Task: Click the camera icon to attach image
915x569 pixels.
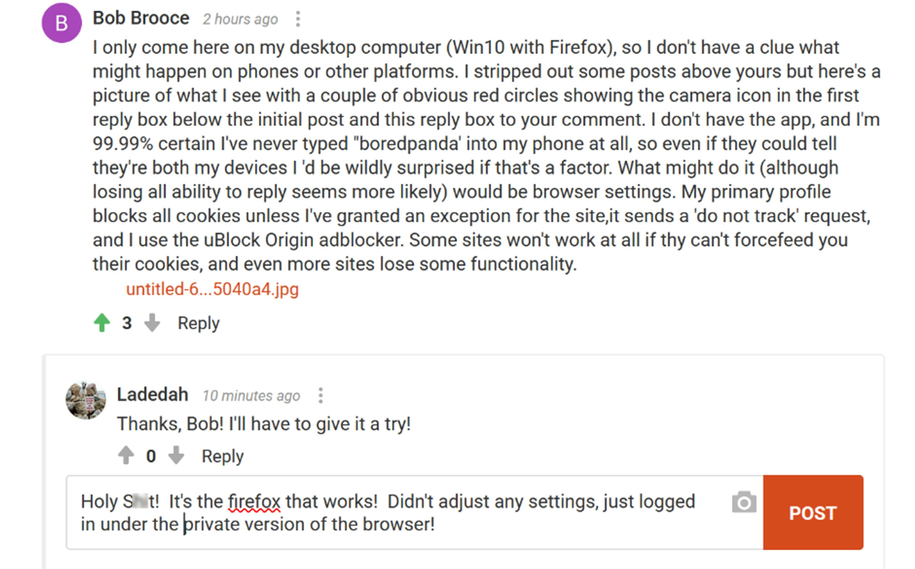Action: point(744,502)
